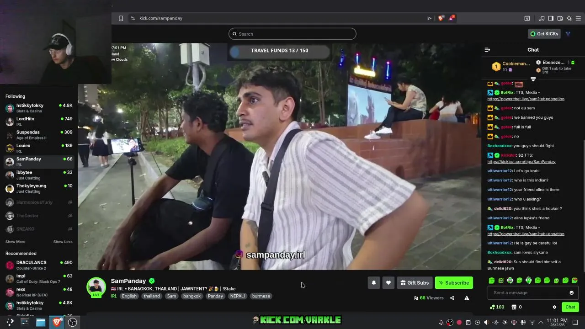The height and width of the screenshot is (329, 585).
Task: Open the Brave Wallet icon
Action: coord(560,18)
